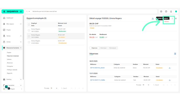Click the sidebar vertical scrollbar
Viewport: 180px width, 101px height.
[x=23, y=47]
